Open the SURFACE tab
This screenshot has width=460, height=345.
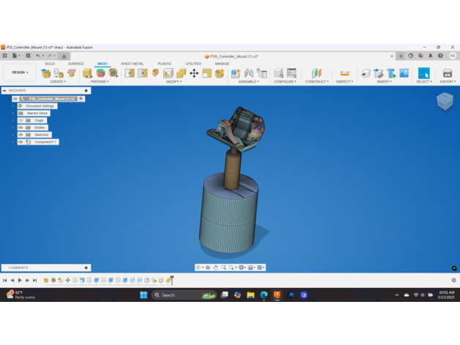coord(75,64)
